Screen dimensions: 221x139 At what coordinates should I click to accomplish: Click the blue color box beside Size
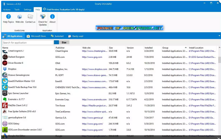coord(56,42)
